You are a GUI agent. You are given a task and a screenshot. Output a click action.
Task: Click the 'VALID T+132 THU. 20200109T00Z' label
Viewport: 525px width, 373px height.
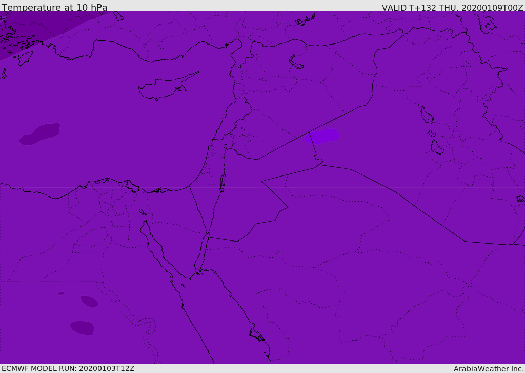452,7
